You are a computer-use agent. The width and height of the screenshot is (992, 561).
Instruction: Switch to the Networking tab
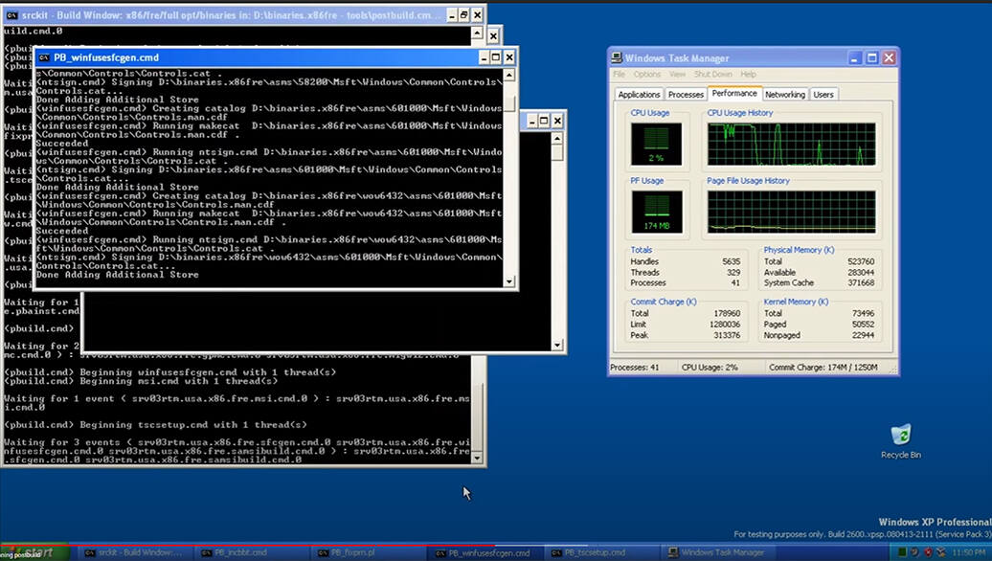784,94
